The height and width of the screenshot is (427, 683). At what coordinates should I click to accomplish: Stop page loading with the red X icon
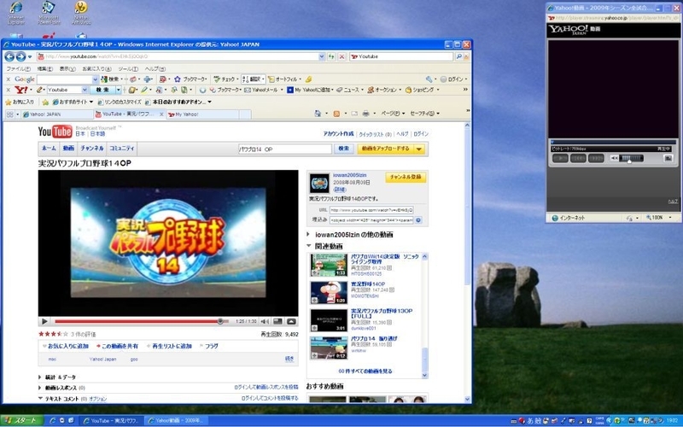click(x=342, y=56)
